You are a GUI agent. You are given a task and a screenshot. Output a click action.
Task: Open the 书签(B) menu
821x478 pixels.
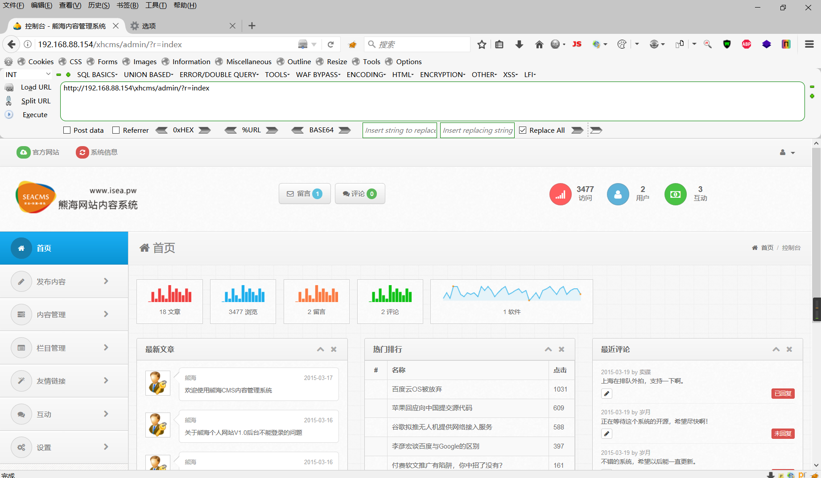coord(128,5)
